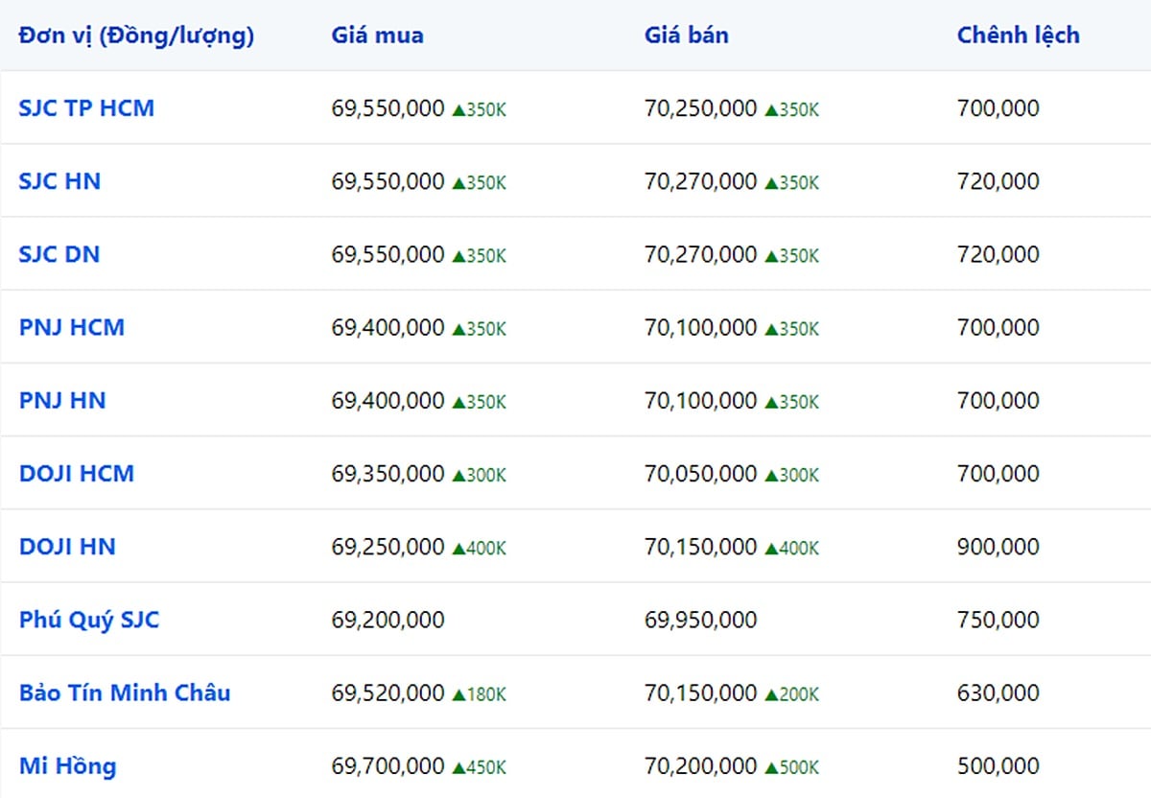Open the Mi Hồng link

[68, 765]
